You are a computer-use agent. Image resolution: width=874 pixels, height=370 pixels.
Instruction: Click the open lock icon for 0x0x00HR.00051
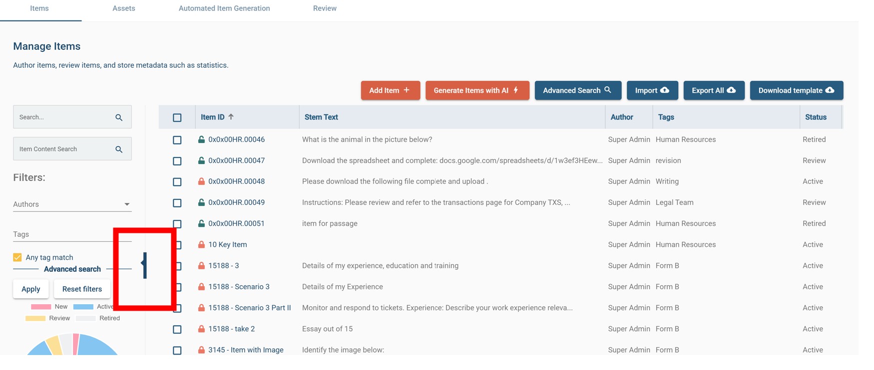click(x=201, y=223)
